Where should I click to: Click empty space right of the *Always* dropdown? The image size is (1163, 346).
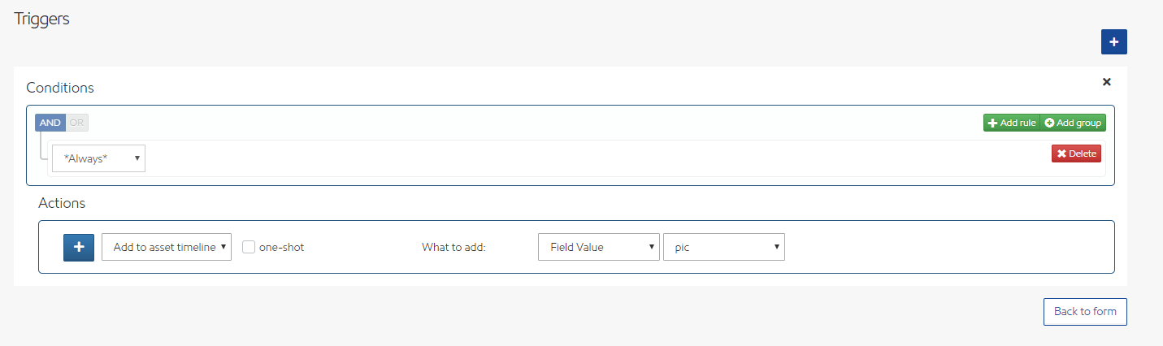tap(569, 158)
